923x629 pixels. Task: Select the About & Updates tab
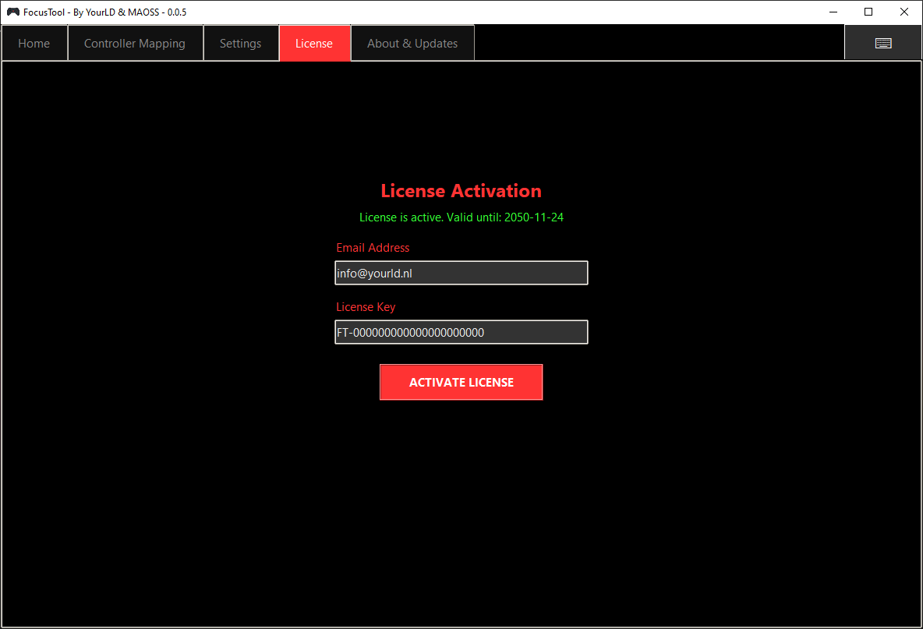click(412, 43)
